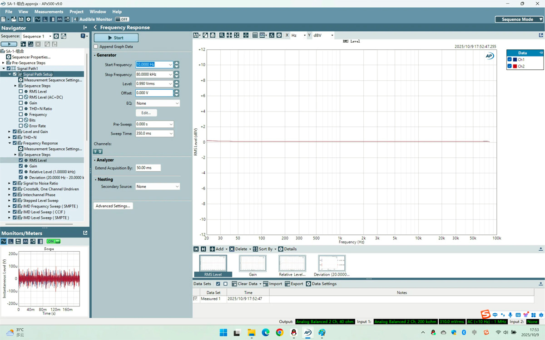Open the EQ dropdown set to None
This screenshot has height=340, width=545.
coord(157,103)
